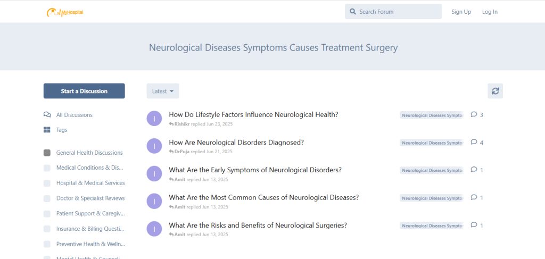This screenshot has height=259, width=545.
Task: Open the Latest sort dropdown
Action: [x=163, y=91]
